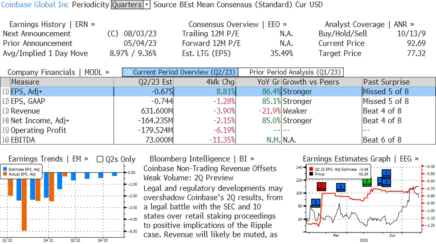
Task: Click the Growth vs Peers column header
Action: (322, 82)
